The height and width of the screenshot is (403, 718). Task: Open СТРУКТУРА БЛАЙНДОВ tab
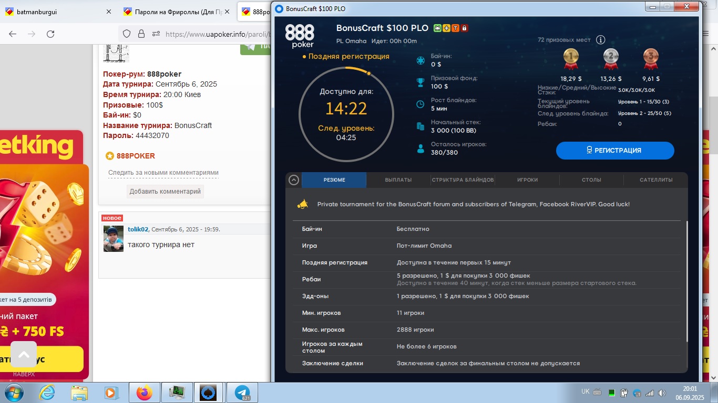point(463,180)
